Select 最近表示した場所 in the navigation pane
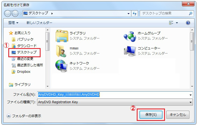Image resolution: width=198 pixels, height=126 pixels. pyautogui.click(x=30, y=65)
